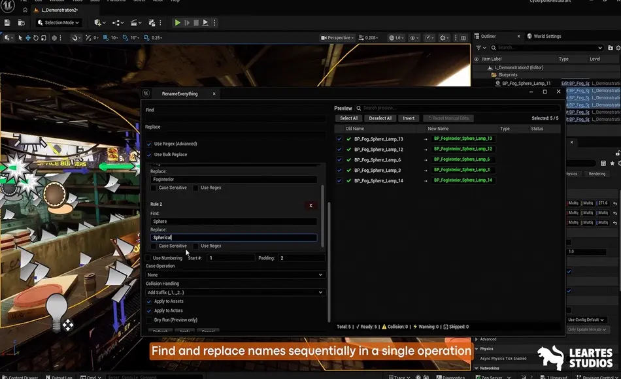Open the viewport settings gear menu

click(x=444, y=38)
